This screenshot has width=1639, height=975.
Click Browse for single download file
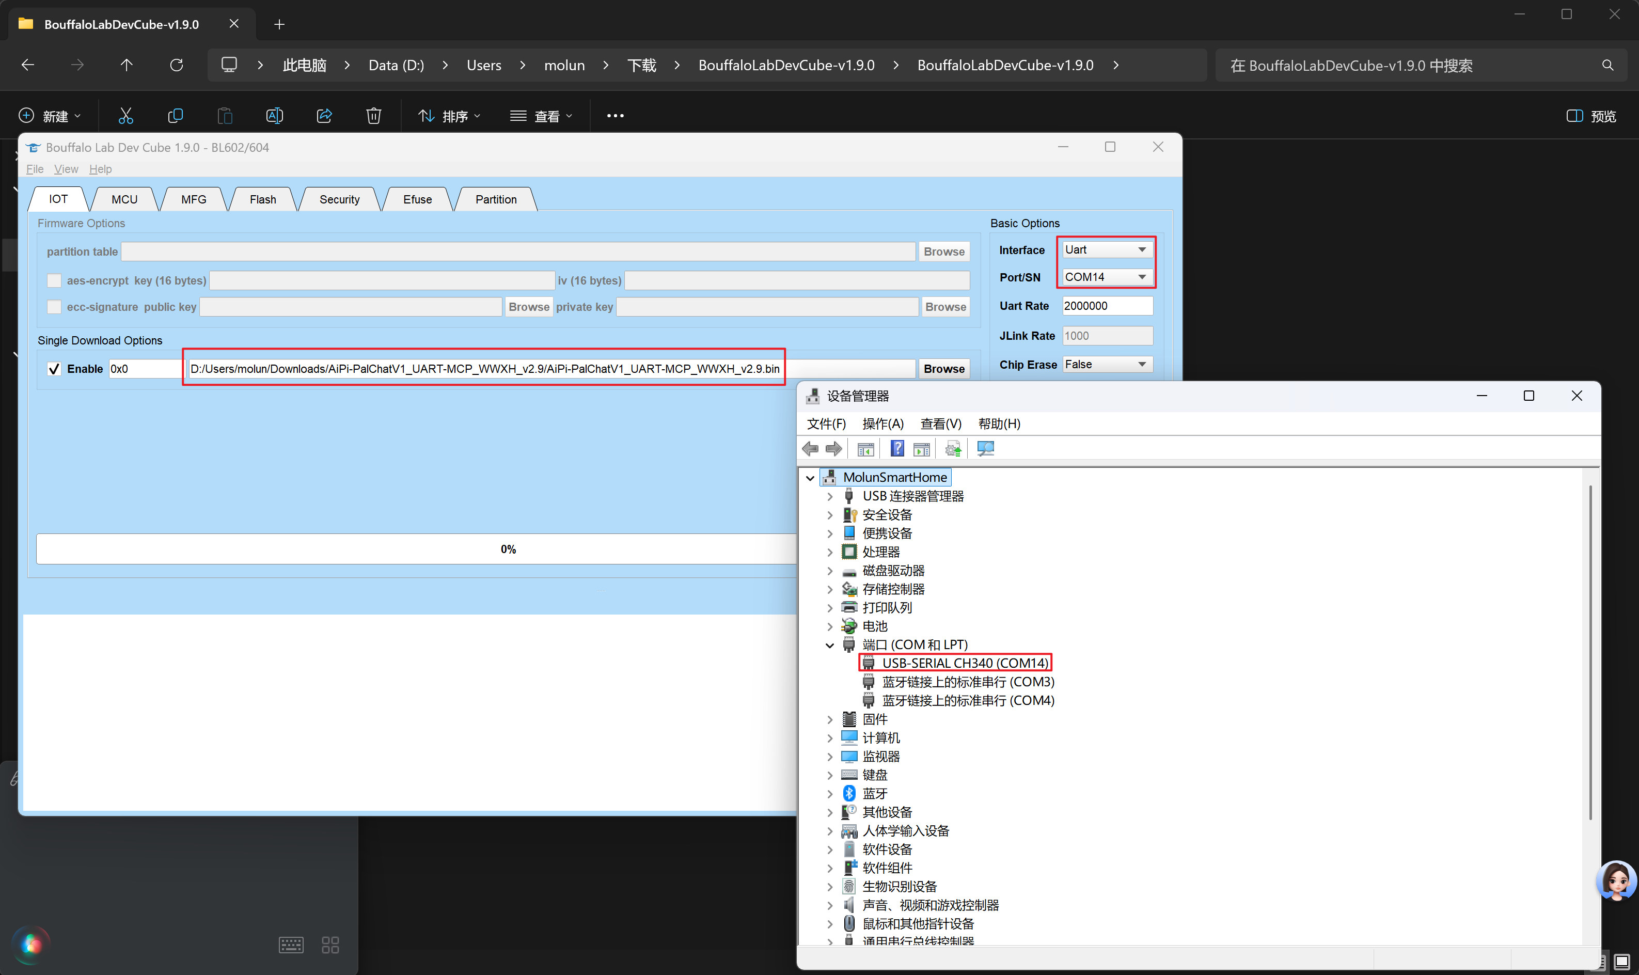point(944,369)
